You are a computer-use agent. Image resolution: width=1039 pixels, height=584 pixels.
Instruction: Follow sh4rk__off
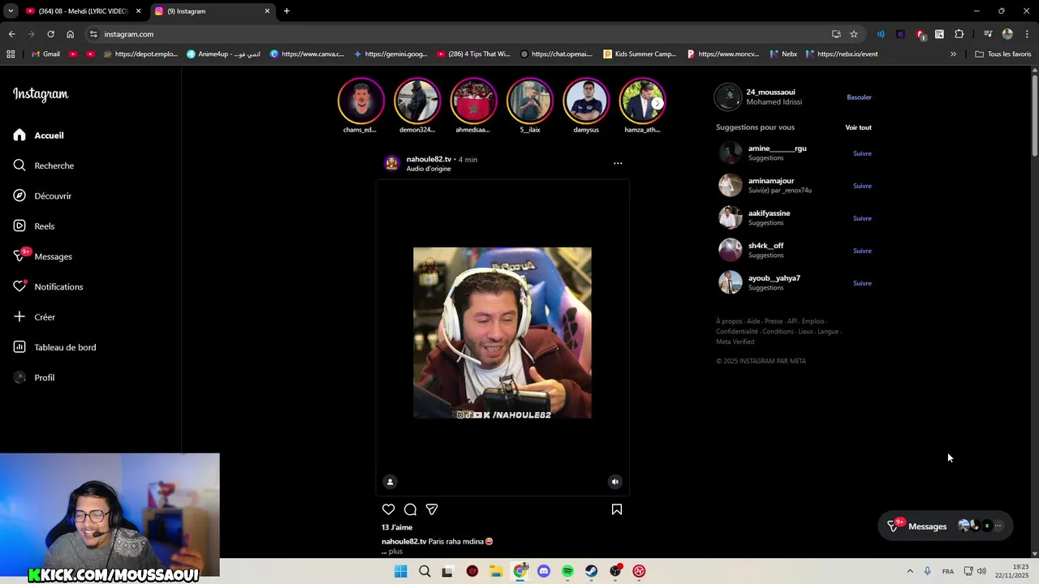(x=862, y=251)
